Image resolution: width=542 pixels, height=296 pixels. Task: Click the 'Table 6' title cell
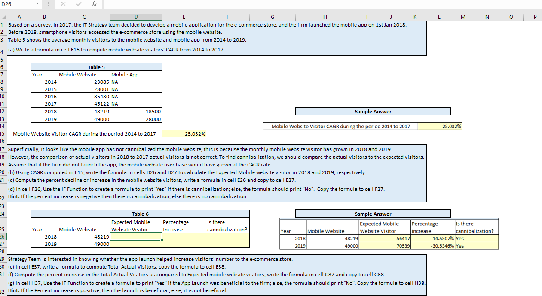140,214
